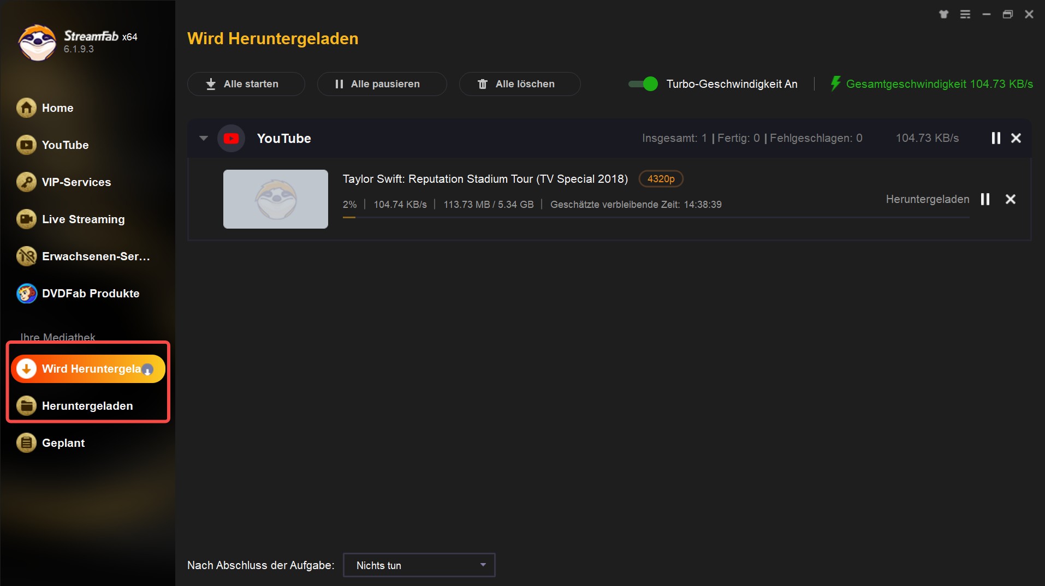Open VIP-Services in sidebar
1045x586 pixels.
(x=63, y=182)
